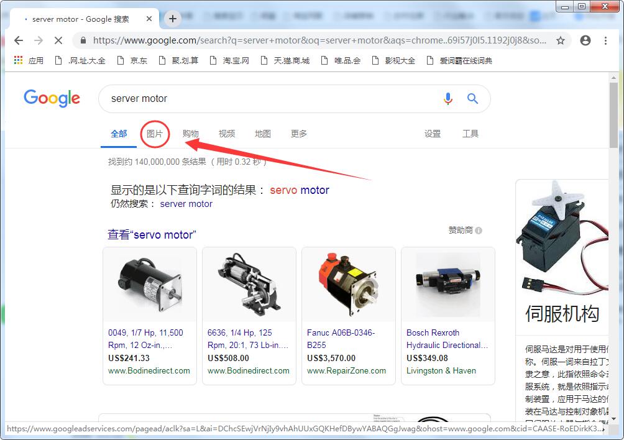The image size is (624, 440).
Task: Click the scrollbar down arrow
Action: [x=613, y=419]
